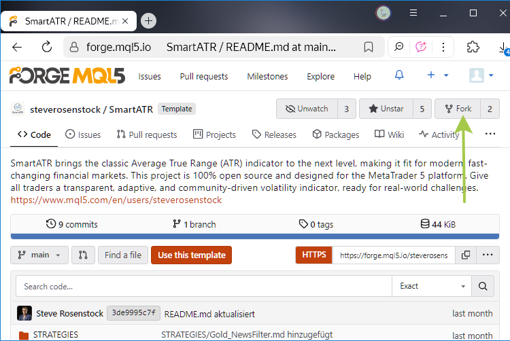This screenshot has width=510, height=341.
Task: Click the Unstar button
Action: point(386,109)
